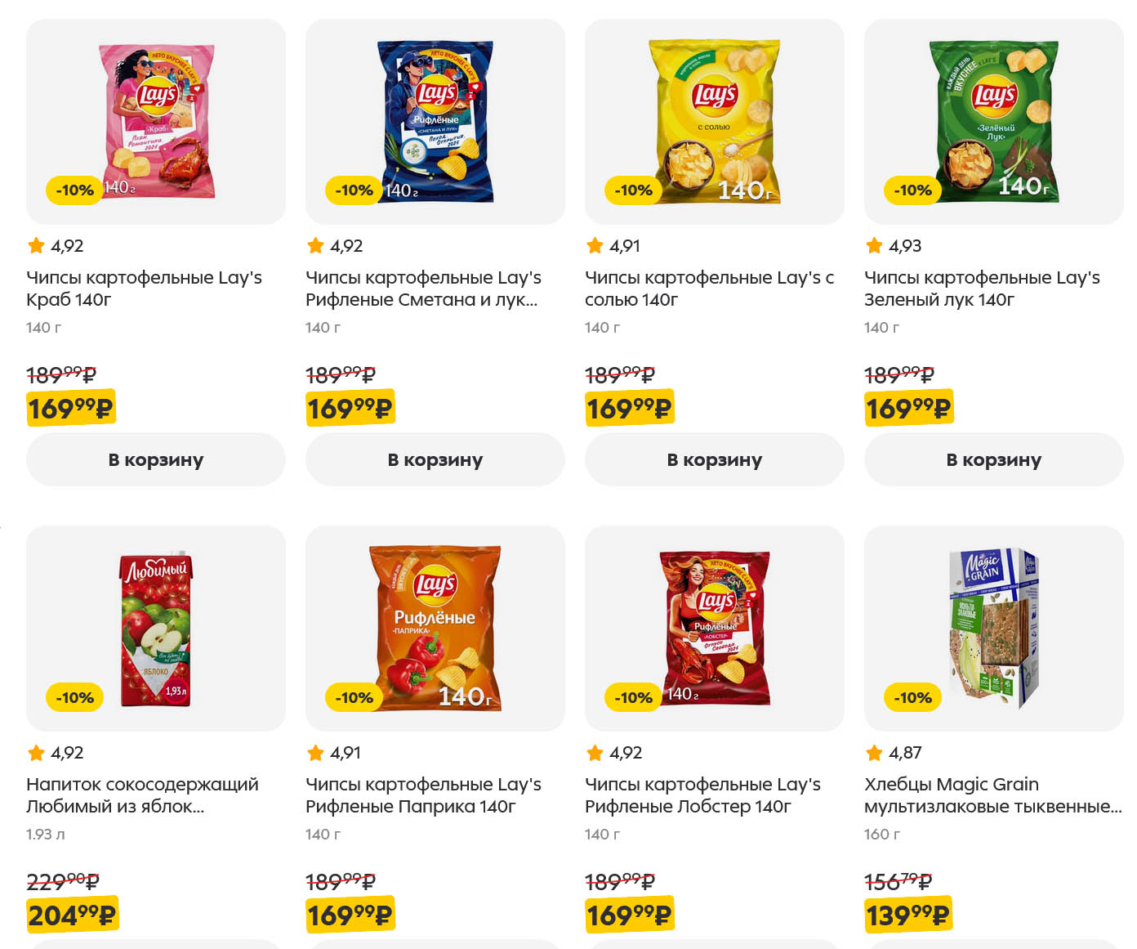Add Lay's Краб chips to cart
Screen dimensions: 1137x949
(155, 460)
